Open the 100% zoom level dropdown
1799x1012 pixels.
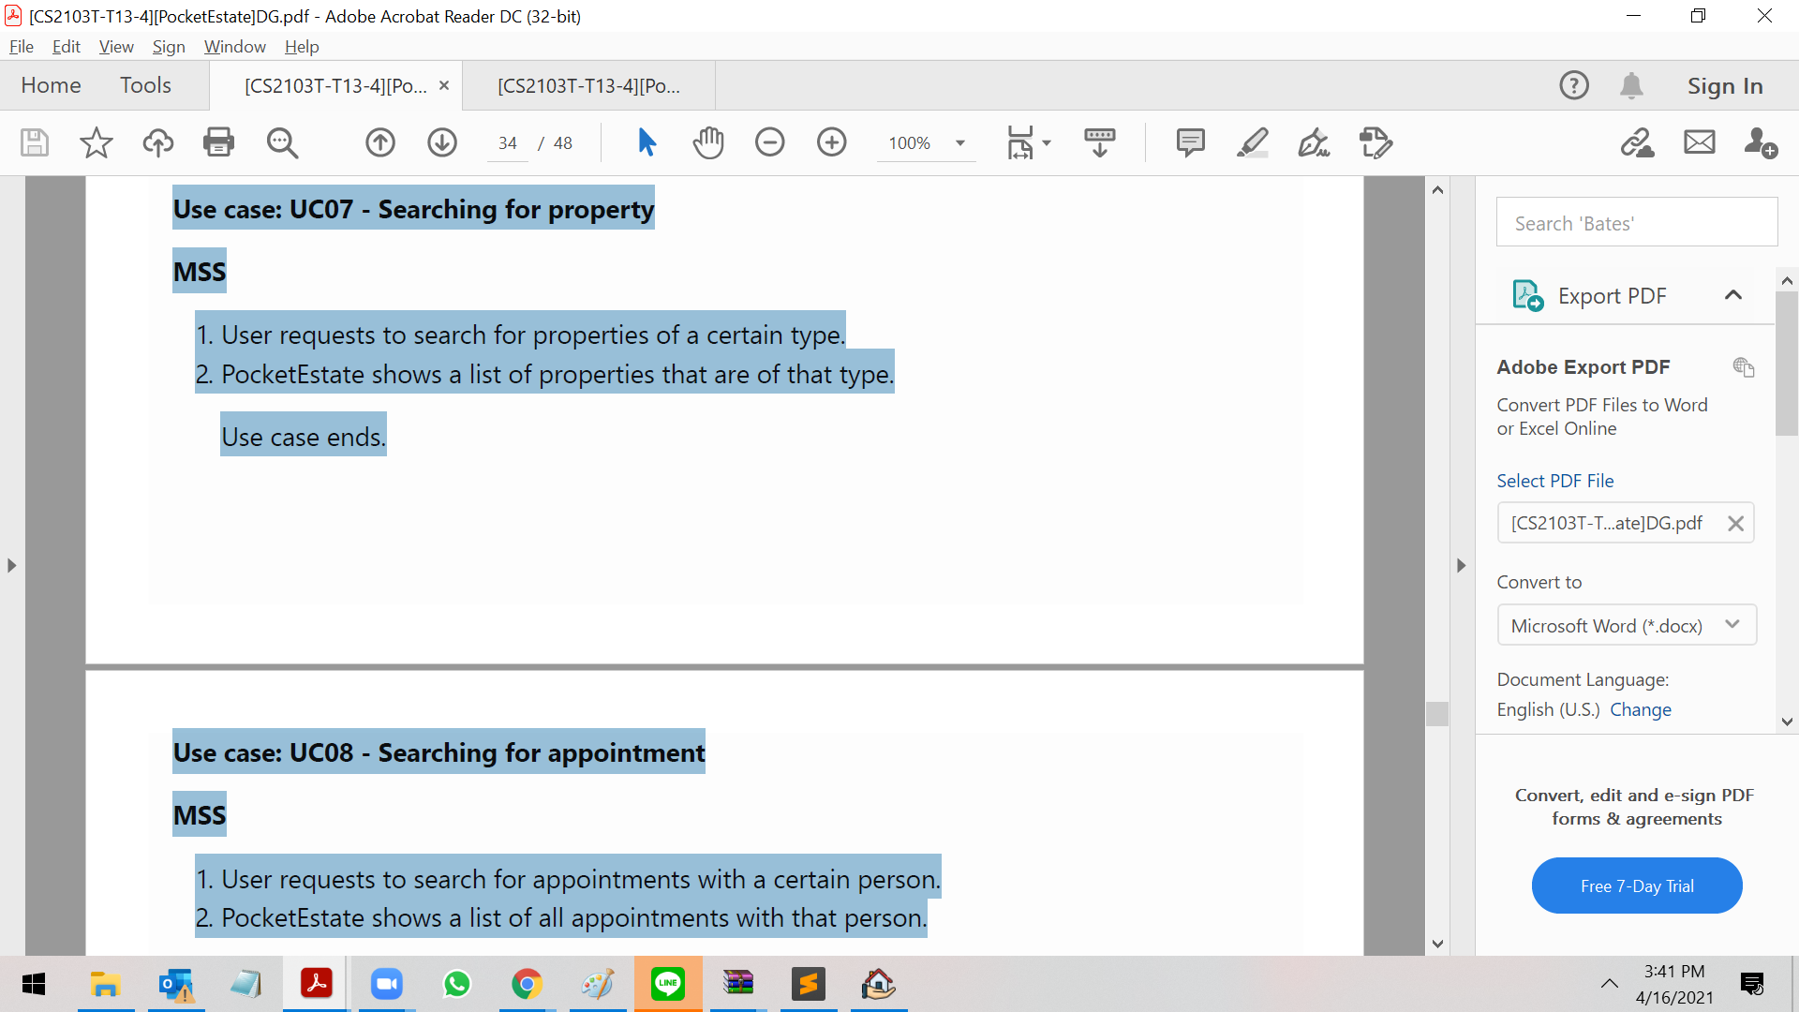tap(960, 143)
